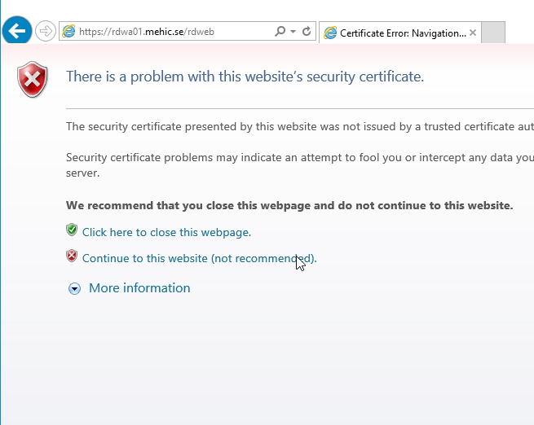Click the More information text link
This screenshot has width=534, height=425.
click(x=139, y=288)
